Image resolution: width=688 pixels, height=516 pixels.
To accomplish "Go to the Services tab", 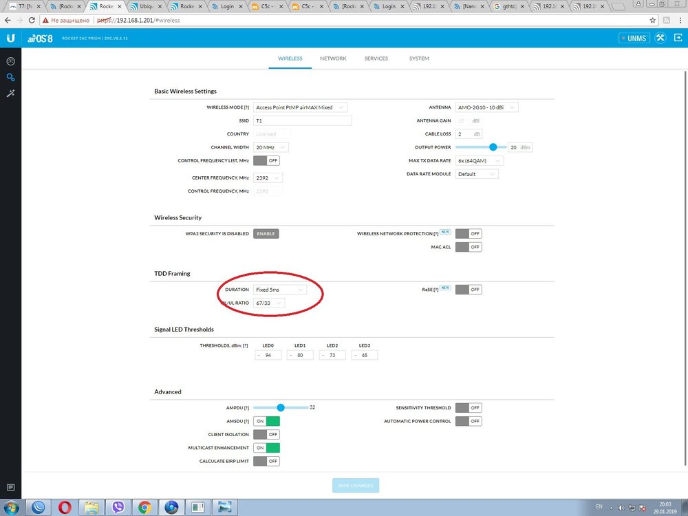I will (x=376, y=58).
